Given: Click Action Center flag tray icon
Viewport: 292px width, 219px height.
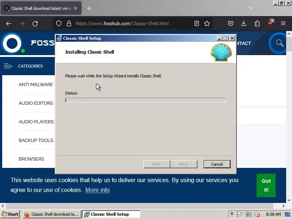Looking at the screenshot, I should click(x=240, y=214).
